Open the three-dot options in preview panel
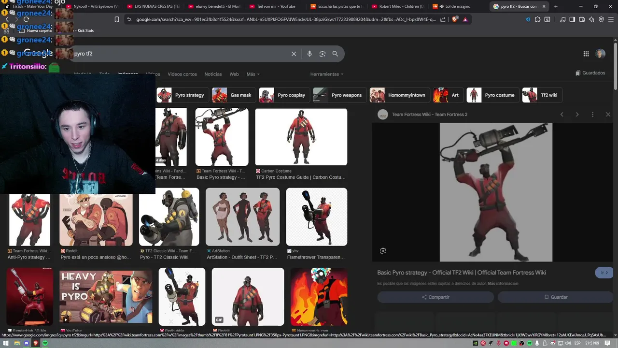Viewport: 618px width, 348px height. point(592,115)
